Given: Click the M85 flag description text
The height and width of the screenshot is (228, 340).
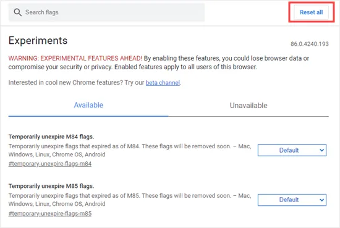Looking at the screenshot, I should (130, 200).
